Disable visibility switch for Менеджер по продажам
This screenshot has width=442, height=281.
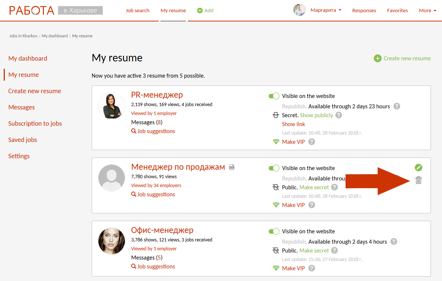coord(274,168)
